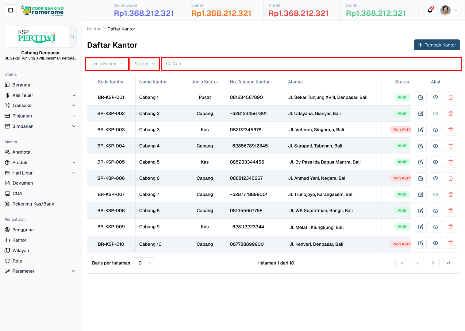Open the Status filter dropdown
Viewport: 465px width, 331px height.
tap(144, 64)
